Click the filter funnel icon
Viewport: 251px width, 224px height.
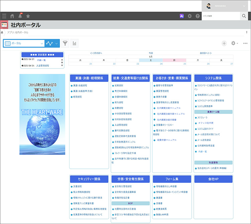point(65,43)
